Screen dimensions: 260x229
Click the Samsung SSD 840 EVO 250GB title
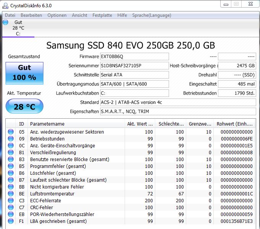coord(130,45)
